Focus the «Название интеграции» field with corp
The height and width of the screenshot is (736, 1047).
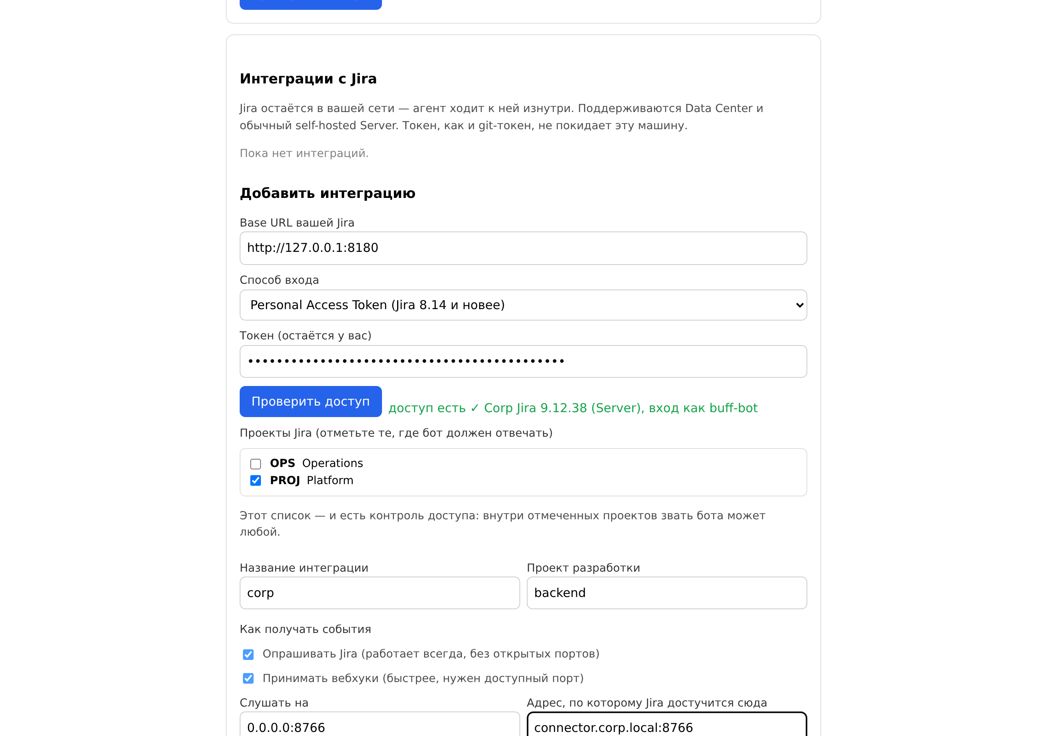pyautogui.click(x=380, y=593)
